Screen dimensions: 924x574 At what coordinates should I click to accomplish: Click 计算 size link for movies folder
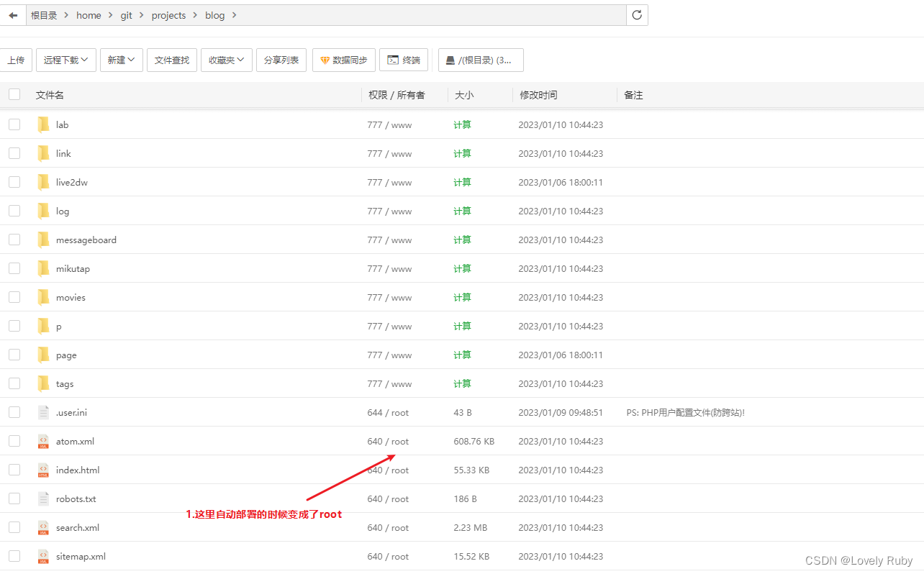point(462,297)
